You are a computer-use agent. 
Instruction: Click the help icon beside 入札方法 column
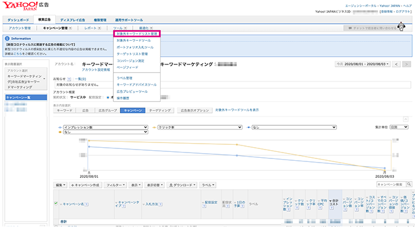point(161,205)
